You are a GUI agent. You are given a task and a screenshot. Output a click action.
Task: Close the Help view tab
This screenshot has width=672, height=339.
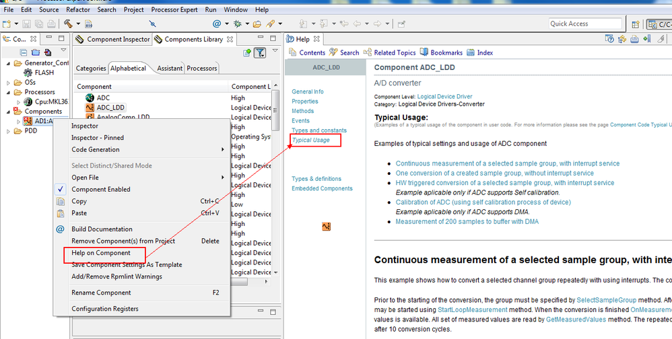(x=316, y=39)
